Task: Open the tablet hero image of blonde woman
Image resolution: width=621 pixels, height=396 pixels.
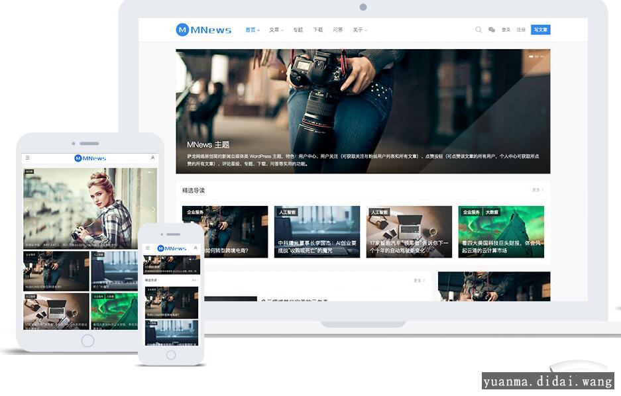Action: coord(90,209)
